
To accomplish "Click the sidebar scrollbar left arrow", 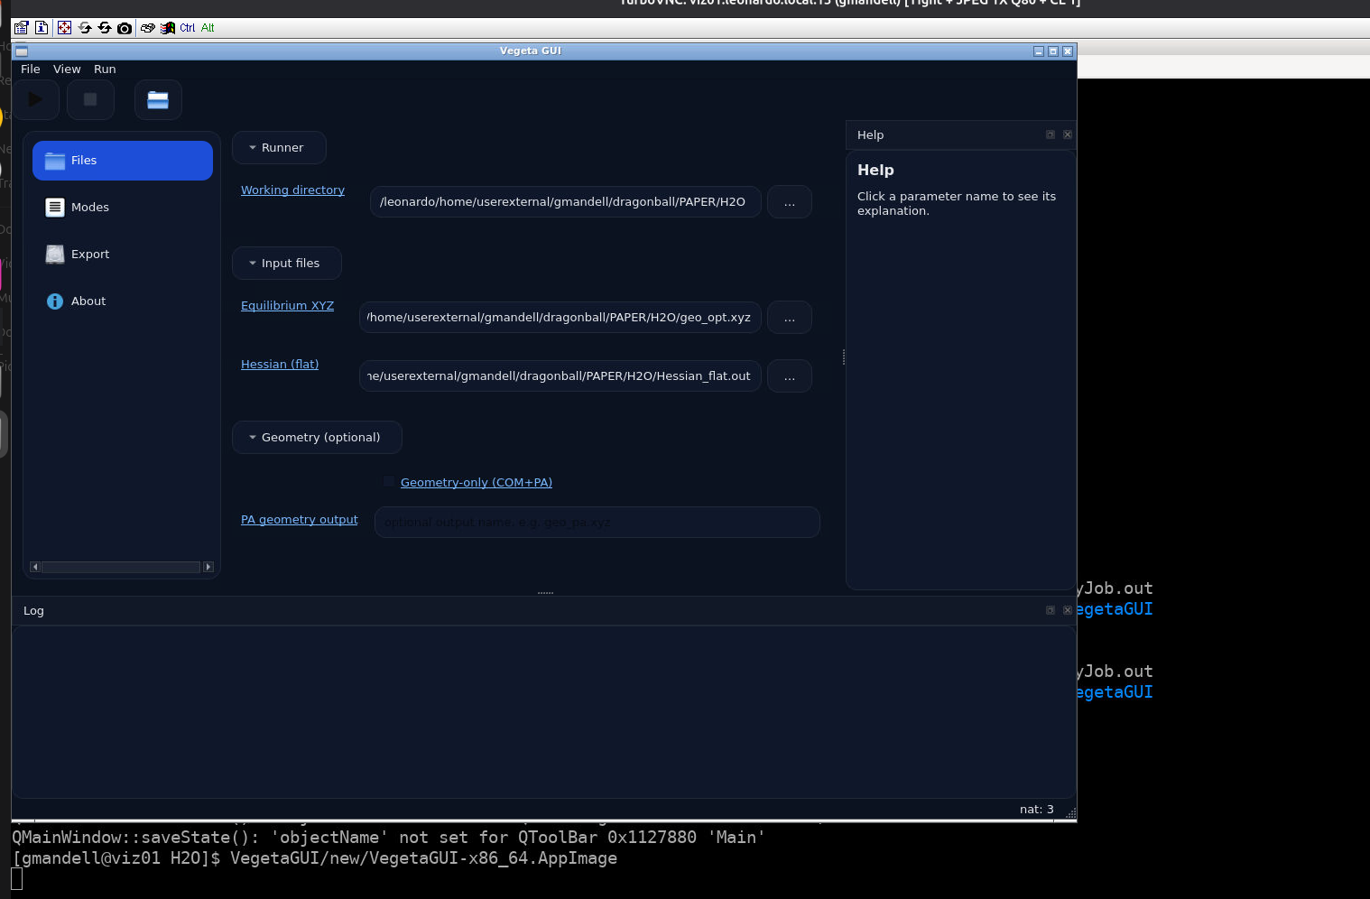I will coord(35,567).
